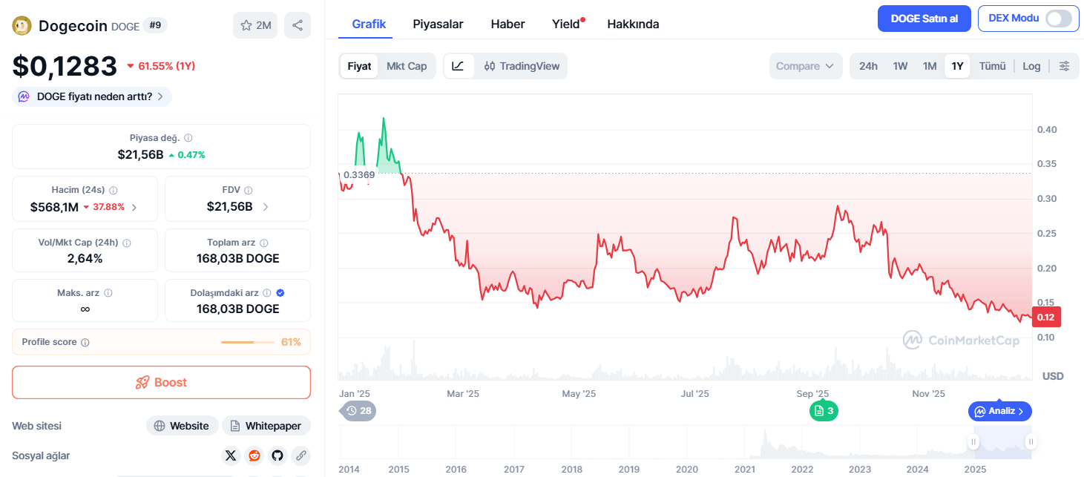Set chart range to 1Y

957,66
